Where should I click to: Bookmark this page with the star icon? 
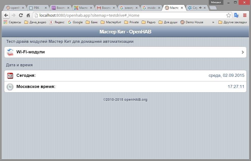coord(228,15)
